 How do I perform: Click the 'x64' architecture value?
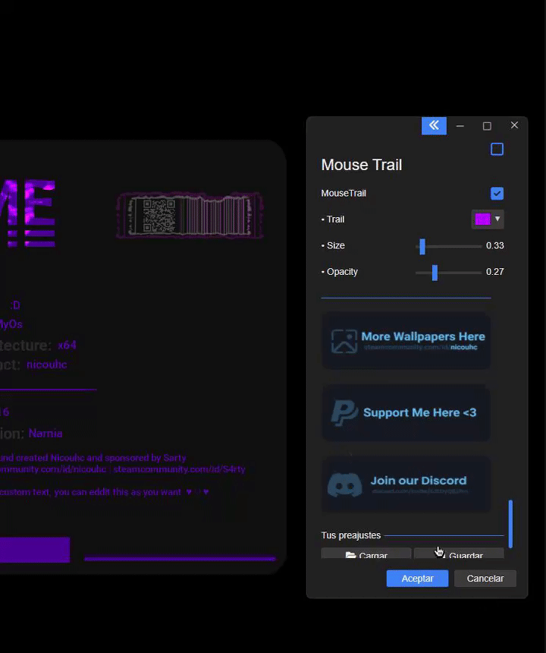[67, 345]
